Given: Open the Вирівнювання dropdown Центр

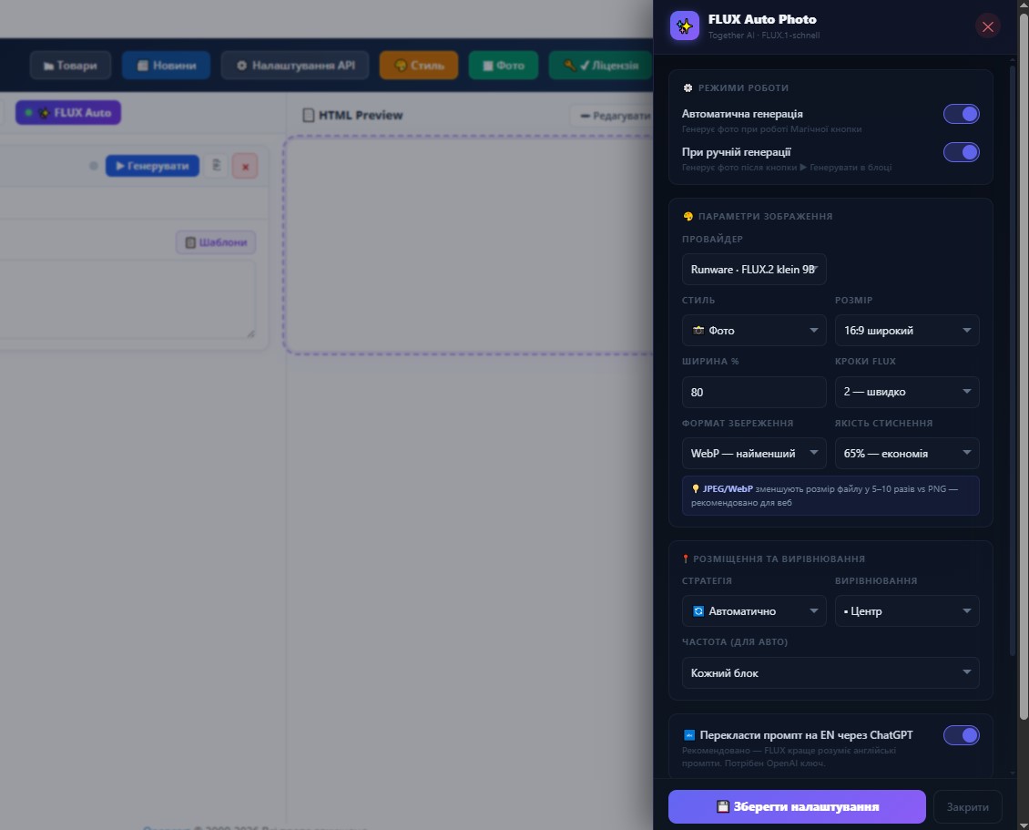Looking at the screenshot, I should [x=907, y=610].
